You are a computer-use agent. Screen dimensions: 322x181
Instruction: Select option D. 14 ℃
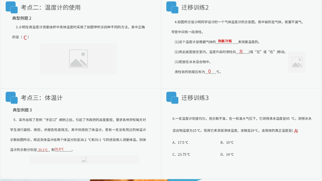coord(227,154)
